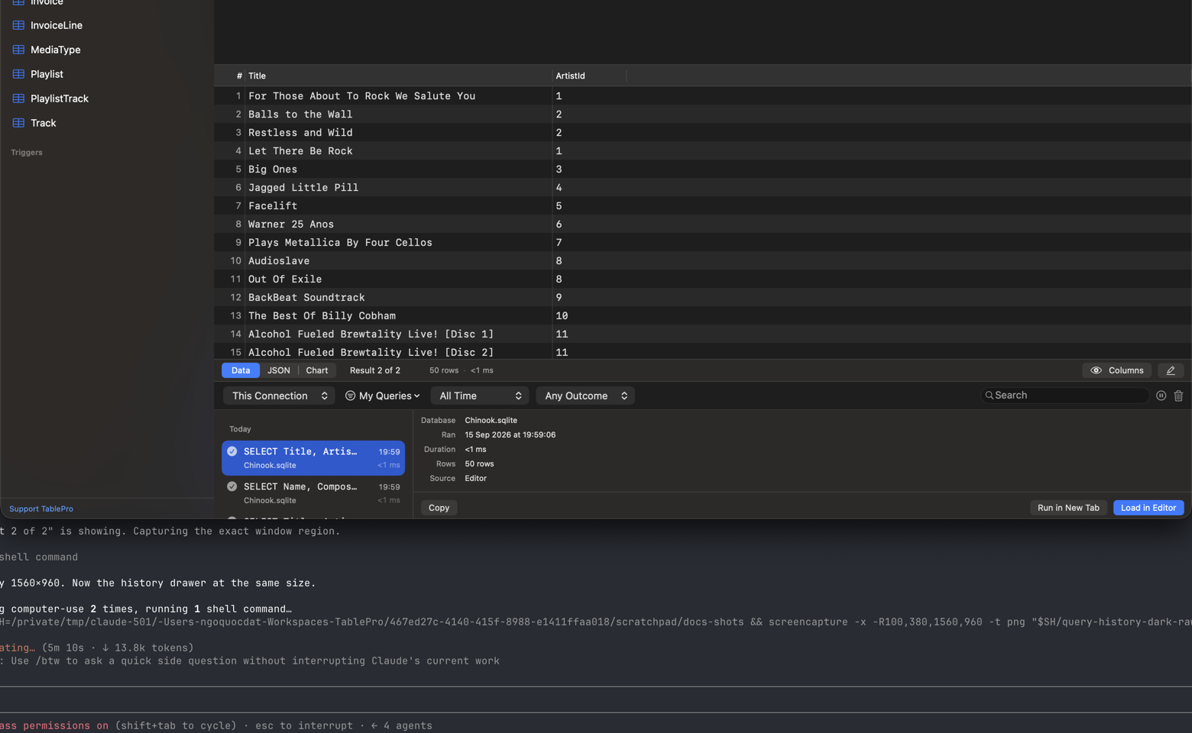This screenshot has width=1192, height=733.
Task: Click the '15 Sep 2026 at 19:59:06' ran value
Action: click(510, 435)
